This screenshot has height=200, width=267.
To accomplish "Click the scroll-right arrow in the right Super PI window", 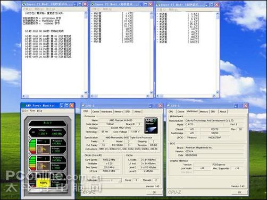I will [x=214, y=96].
